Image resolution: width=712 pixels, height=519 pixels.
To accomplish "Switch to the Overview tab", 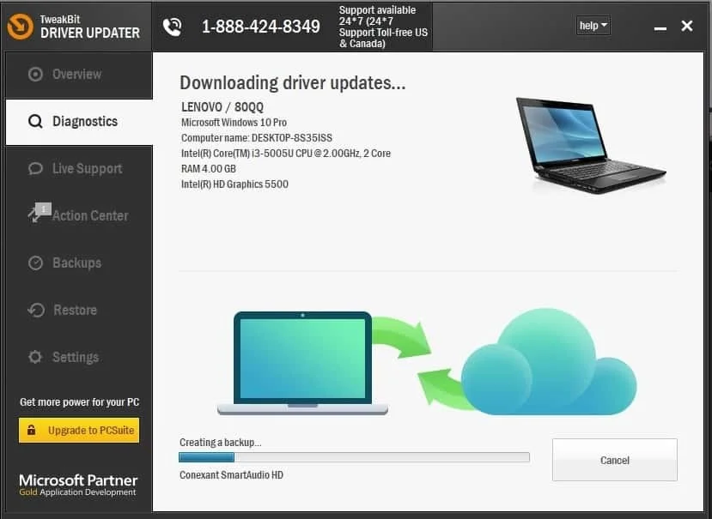I will (x=76, y=75).
